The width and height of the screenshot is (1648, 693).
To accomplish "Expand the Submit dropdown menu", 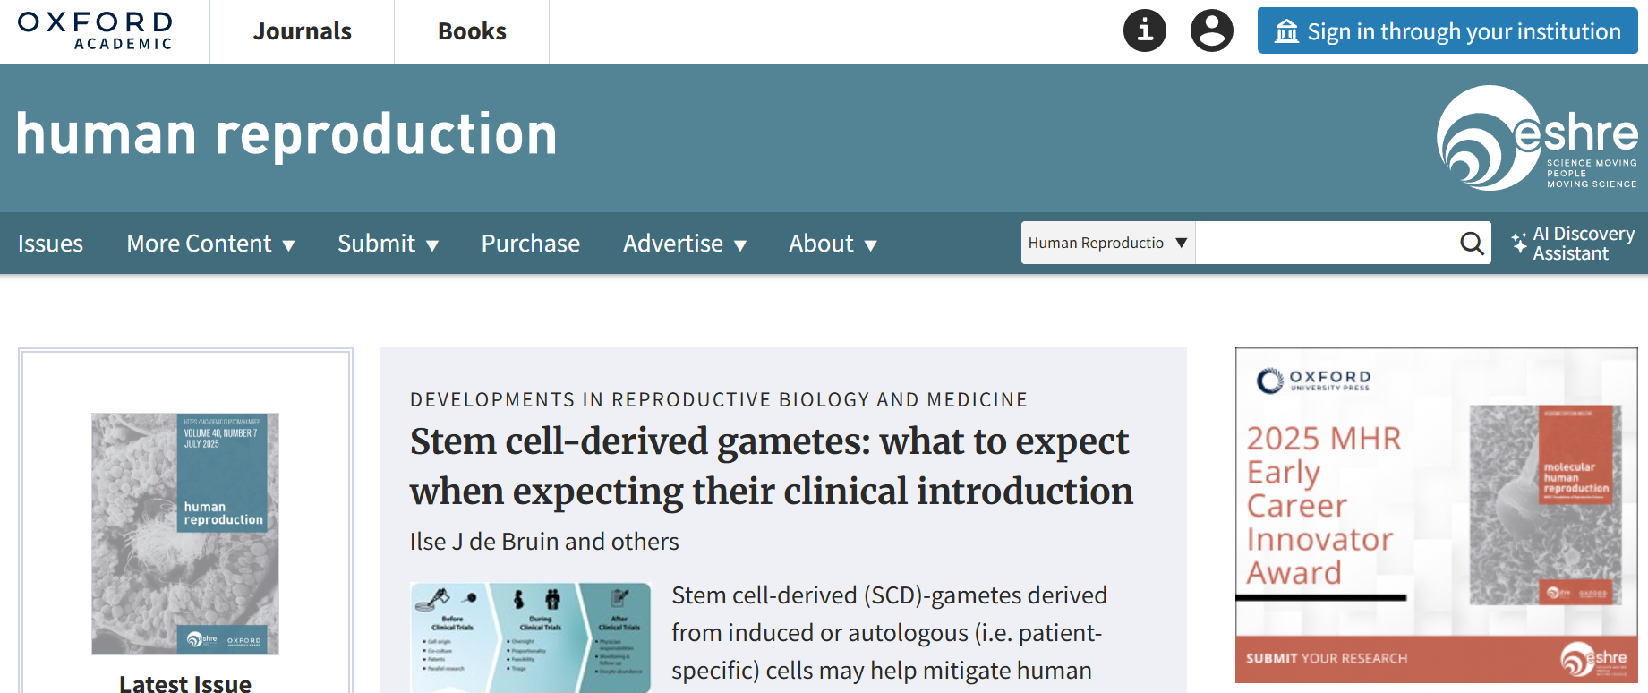I will [388, 244].
